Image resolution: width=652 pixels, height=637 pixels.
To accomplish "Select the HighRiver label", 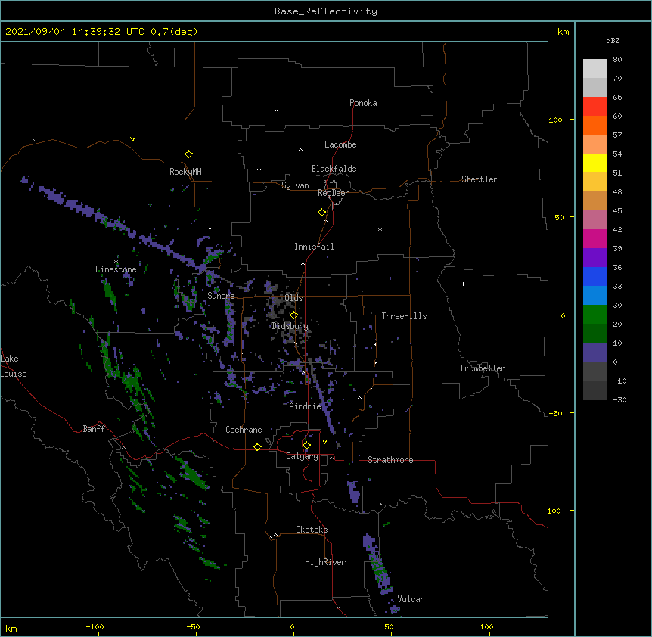I will [325, 562].
